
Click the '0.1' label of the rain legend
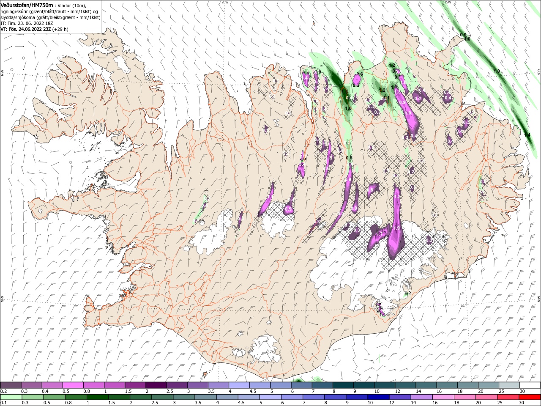[x=4, y=403]
